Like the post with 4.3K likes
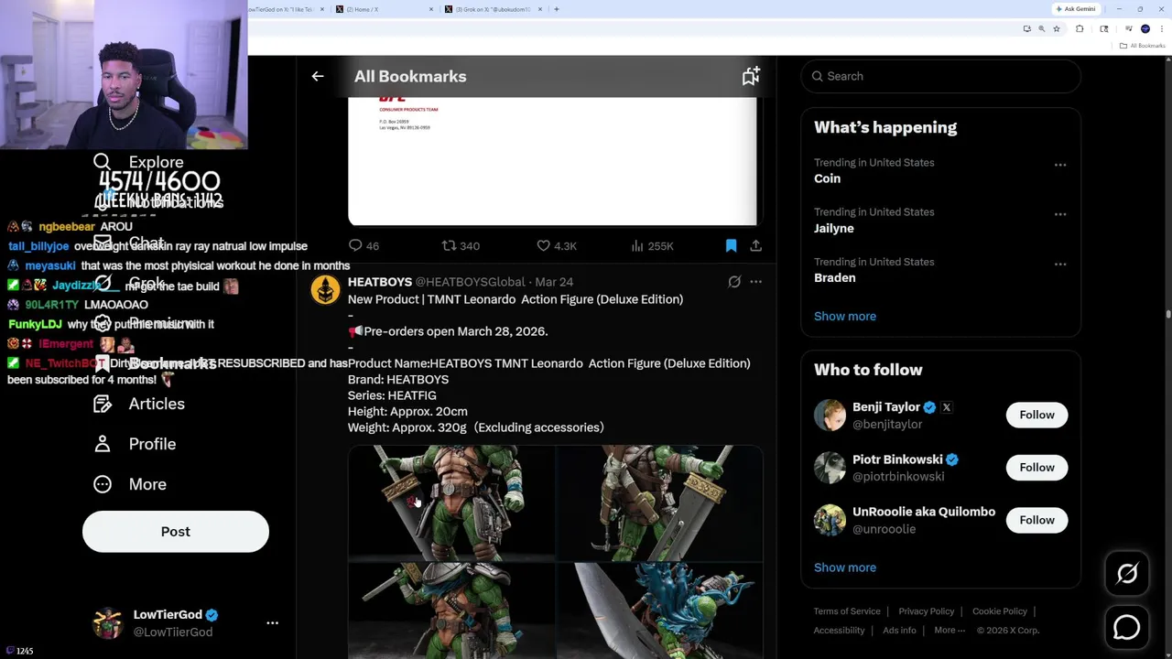 557,246
